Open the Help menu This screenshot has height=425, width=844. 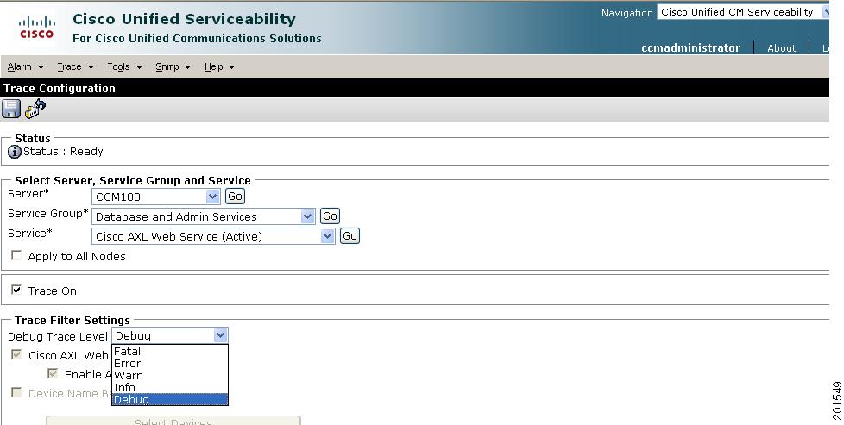[x=219, y=66]
